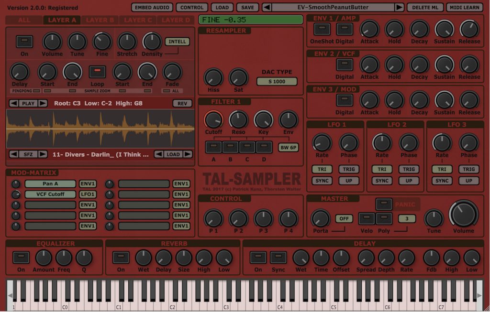Click the previous sample arrow left of sample LOAD
Image resolution: width=490 pixels, height=312 pixels.
pyautogui.click(x=159, y=154)
